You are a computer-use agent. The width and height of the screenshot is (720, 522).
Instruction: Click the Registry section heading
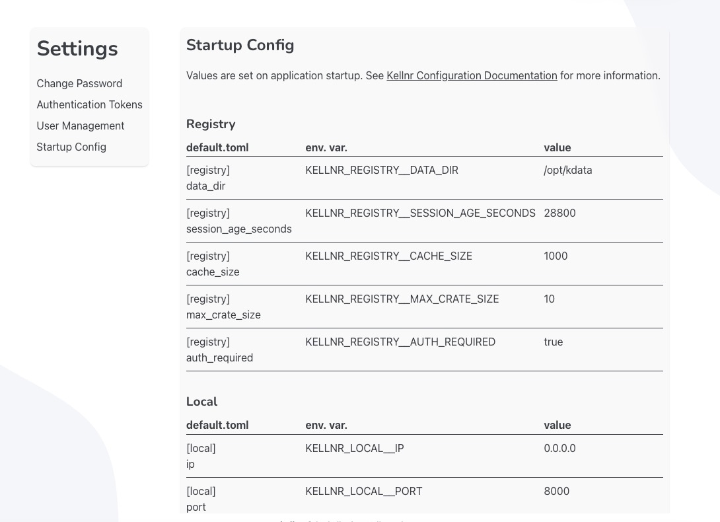[211, 124]
